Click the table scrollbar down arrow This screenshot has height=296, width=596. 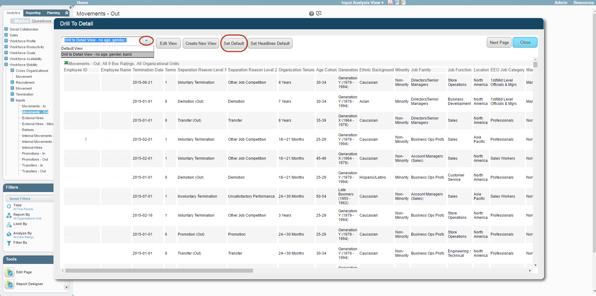[535, 265]
